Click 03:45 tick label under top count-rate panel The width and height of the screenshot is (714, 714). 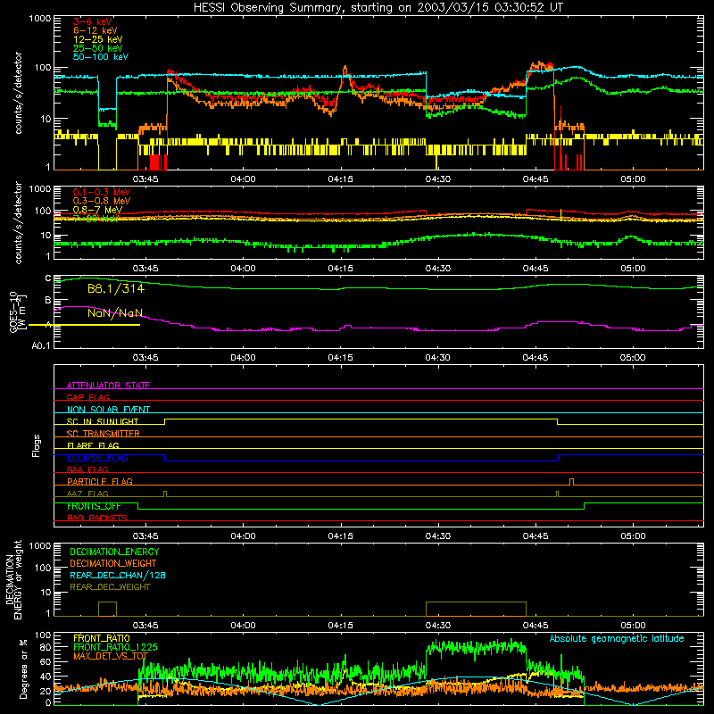coord(145,179)
